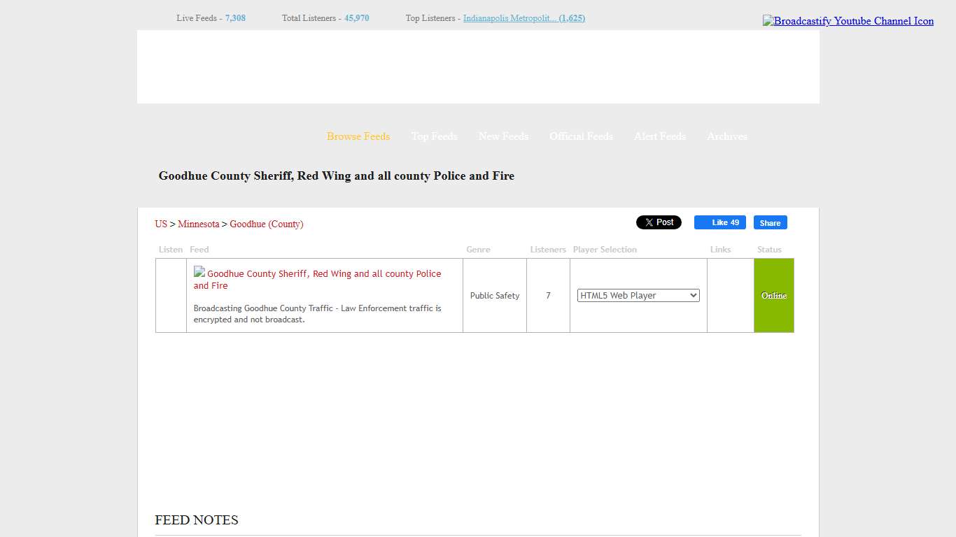Open the HTML5 Web Player dropdown
956x537 pixels.
coord(638,296)
